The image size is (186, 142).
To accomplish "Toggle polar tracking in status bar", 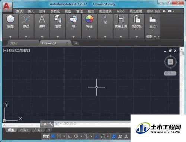I will (76, 136).
